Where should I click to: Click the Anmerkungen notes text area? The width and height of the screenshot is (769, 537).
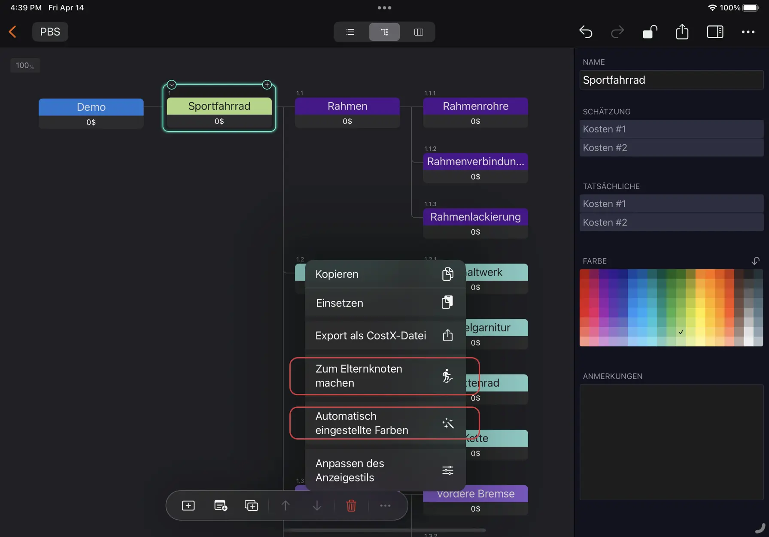point(671,442)
